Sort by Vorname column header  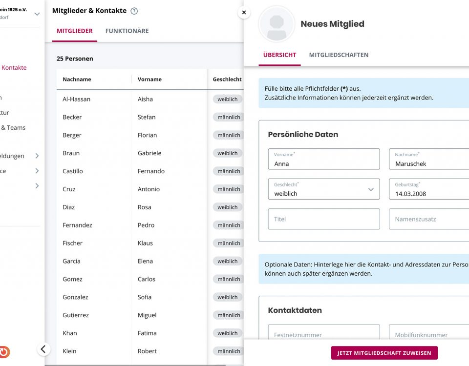click(x=149, y=80)
